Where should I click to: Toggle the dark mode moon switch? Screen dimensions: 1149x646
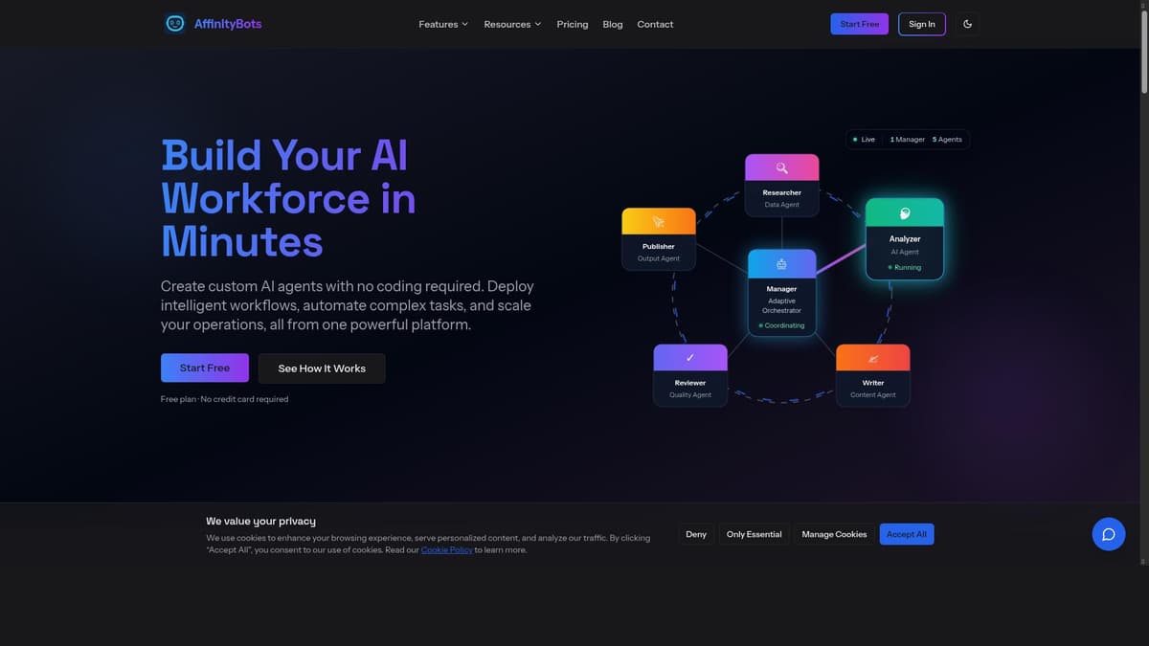click(x=967, y=23)
